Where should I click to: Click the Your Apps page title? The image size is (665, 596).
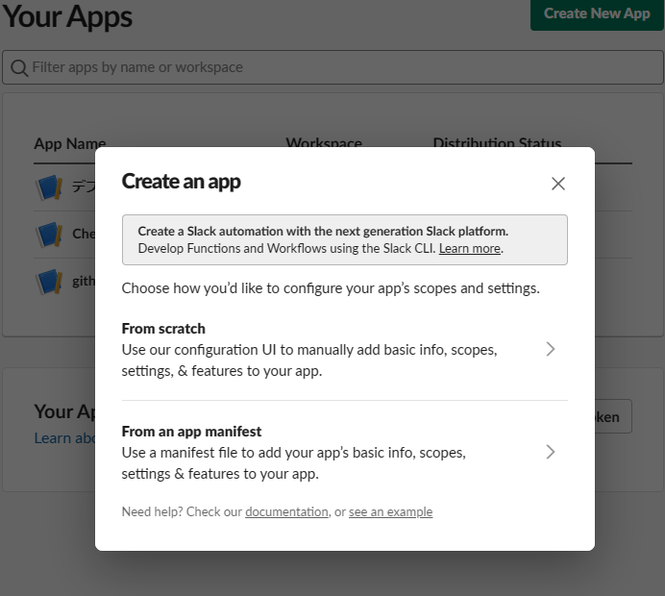(x=67, y=16)
